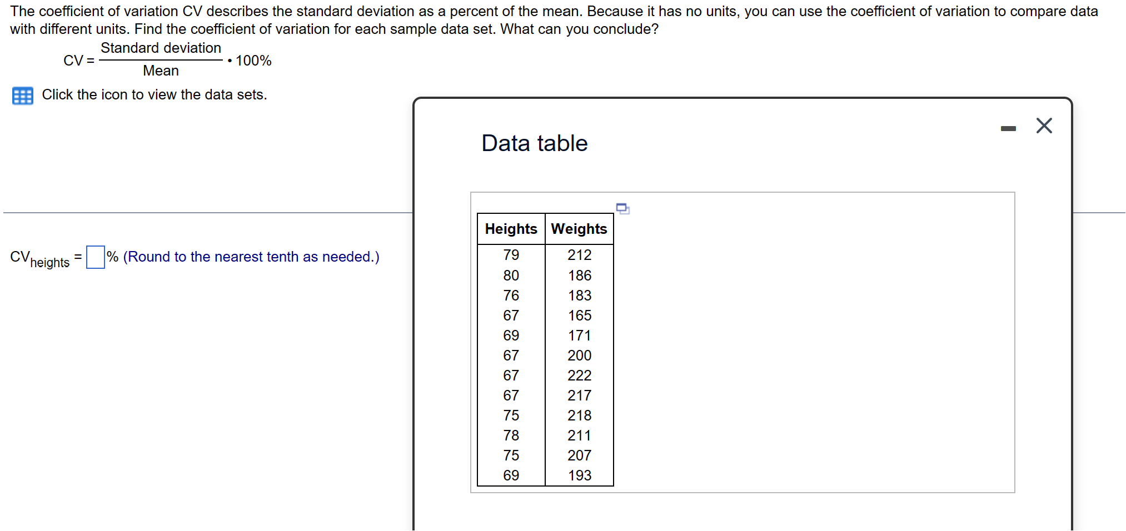This screenshot has width=1126, height=531.
Task: Click the Data table title
Action: pyautogui.click(x=534, y=143)
